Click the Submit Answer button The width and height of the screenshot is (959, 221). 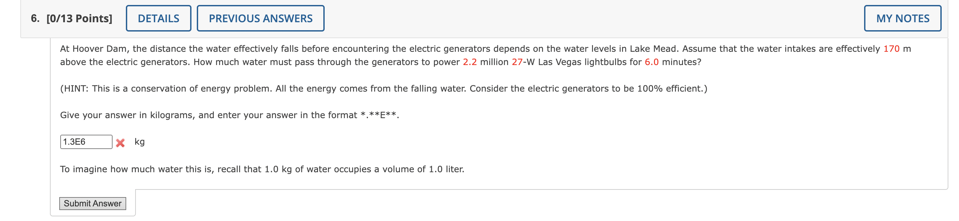coord(92,203)
